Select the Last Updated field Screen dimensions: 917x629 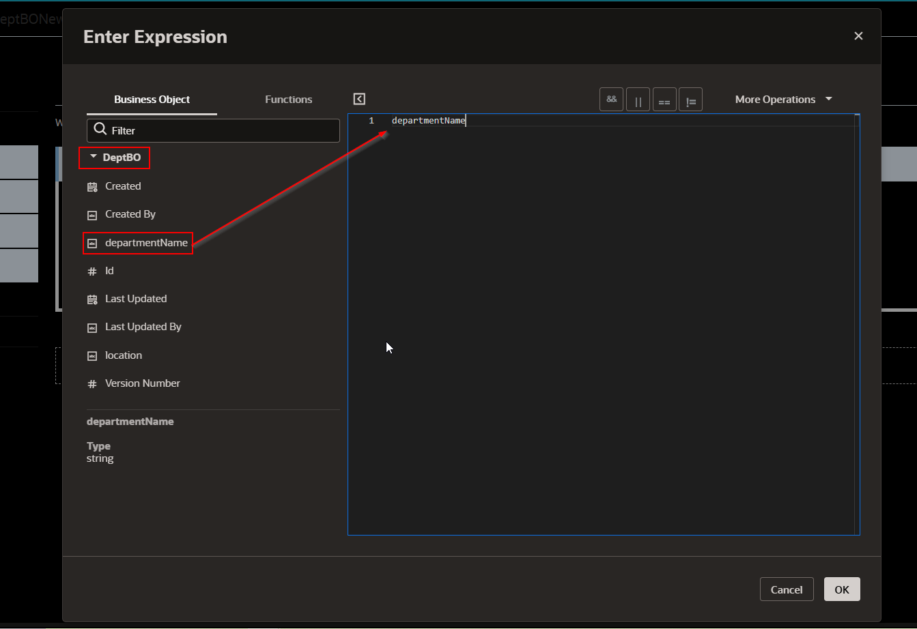point(136,299)
